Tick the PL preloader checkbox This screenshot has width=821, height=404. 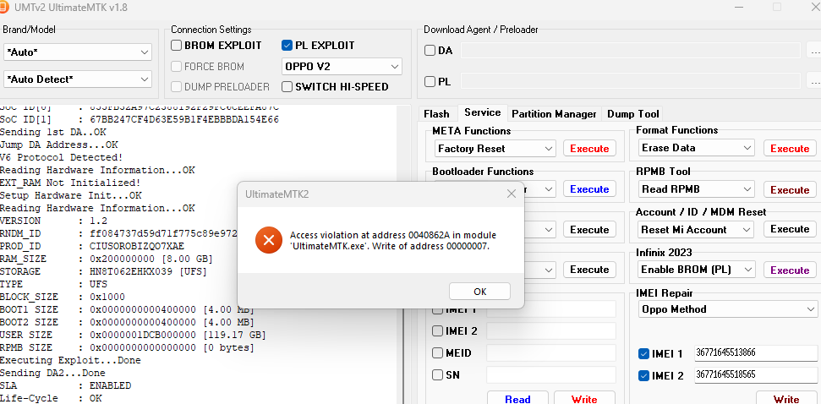coord(430,82)
